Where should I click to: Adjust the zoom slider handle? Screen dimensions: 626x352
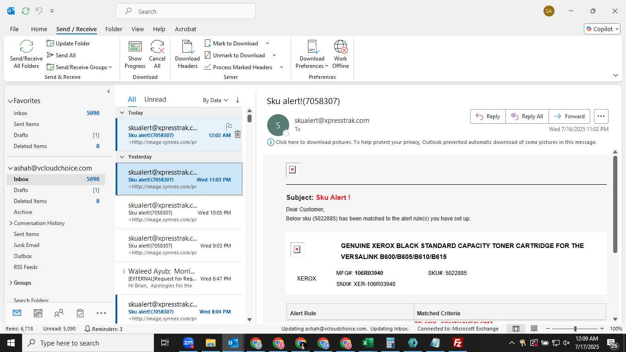coord(575,329)
